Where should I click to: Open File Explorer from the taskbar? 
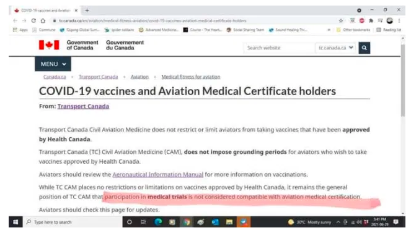(x=229, y=222)
